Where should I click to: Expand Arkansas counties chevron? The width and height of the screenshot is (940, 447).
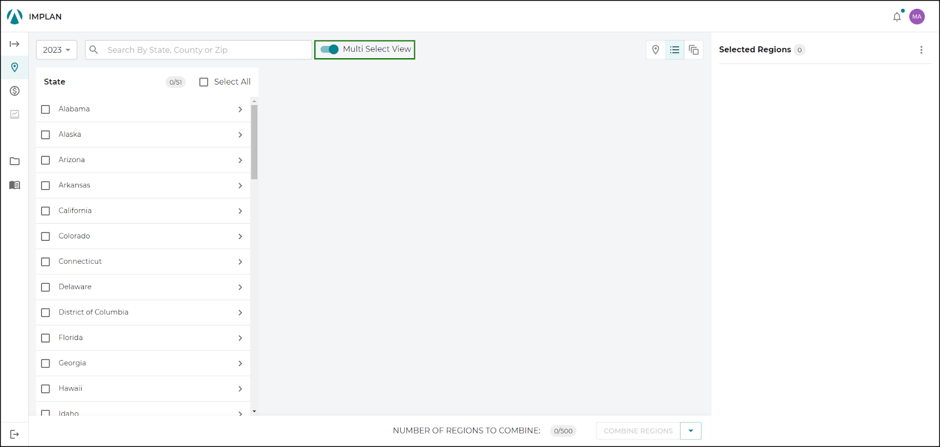pos(240,186)
